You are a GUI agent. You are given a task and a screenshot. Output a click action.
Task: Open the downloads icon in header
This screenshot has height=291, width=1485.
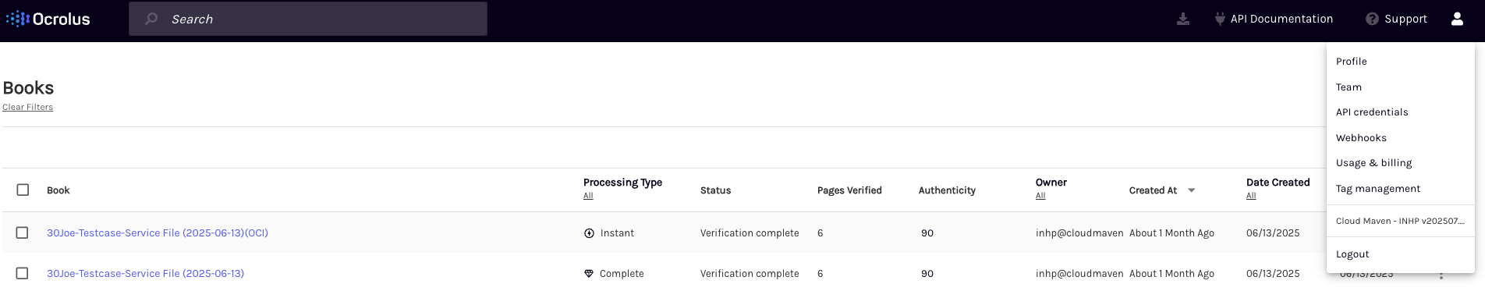click(x=1183, y=19)
